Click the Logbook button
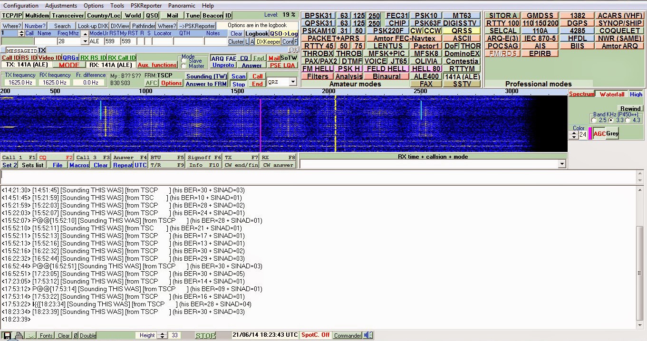The width and height of the screenshot is (647, 341). (x=257, y=34)
